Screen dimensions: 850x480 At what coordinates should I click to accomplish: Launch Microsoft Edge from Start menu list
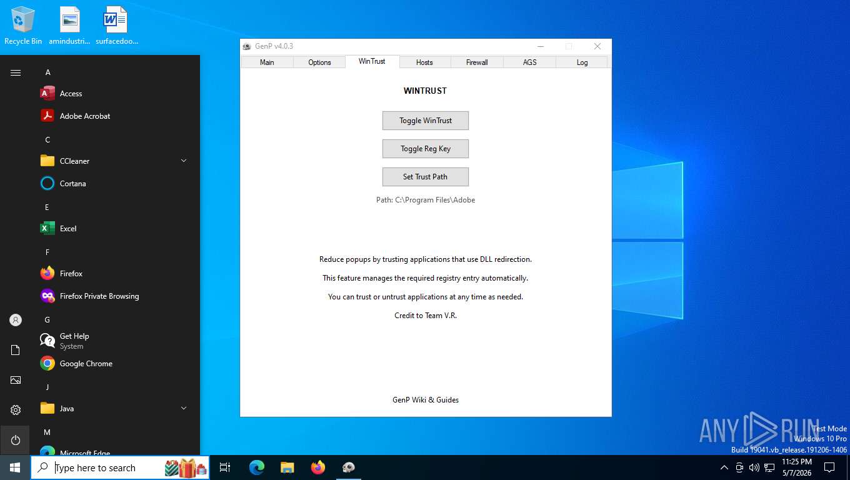[116, 451]
